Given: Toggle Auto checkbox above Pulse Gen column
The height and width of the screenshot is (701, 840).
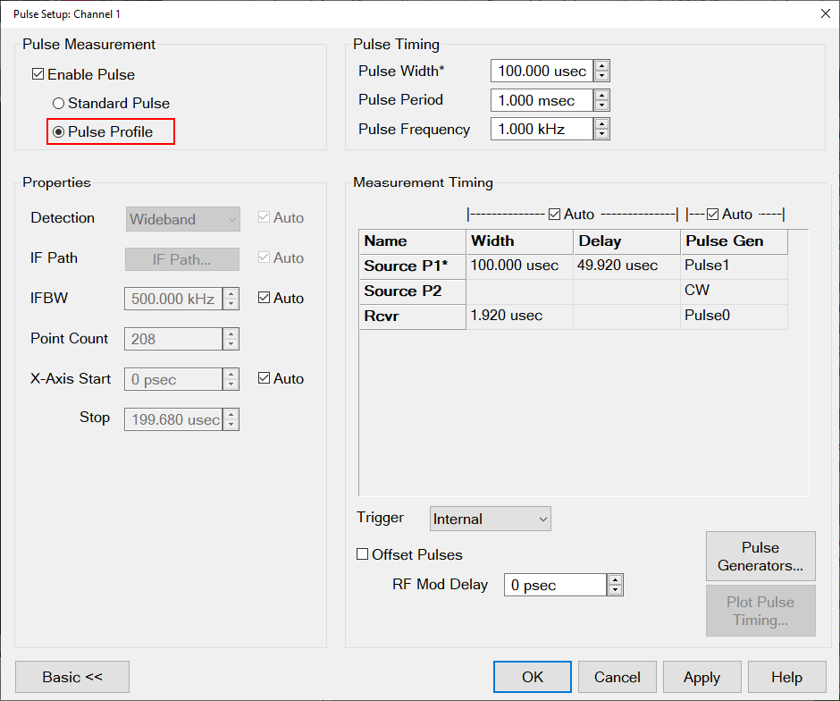Looking at the screenshot, I should 713,215.
